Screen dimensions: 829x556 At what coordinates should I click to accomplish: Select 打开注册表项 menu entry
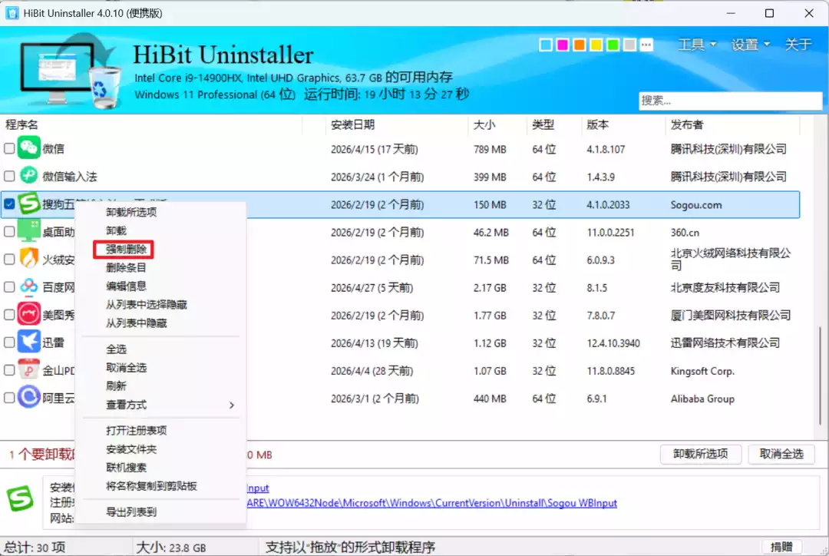tap(136, 431)
